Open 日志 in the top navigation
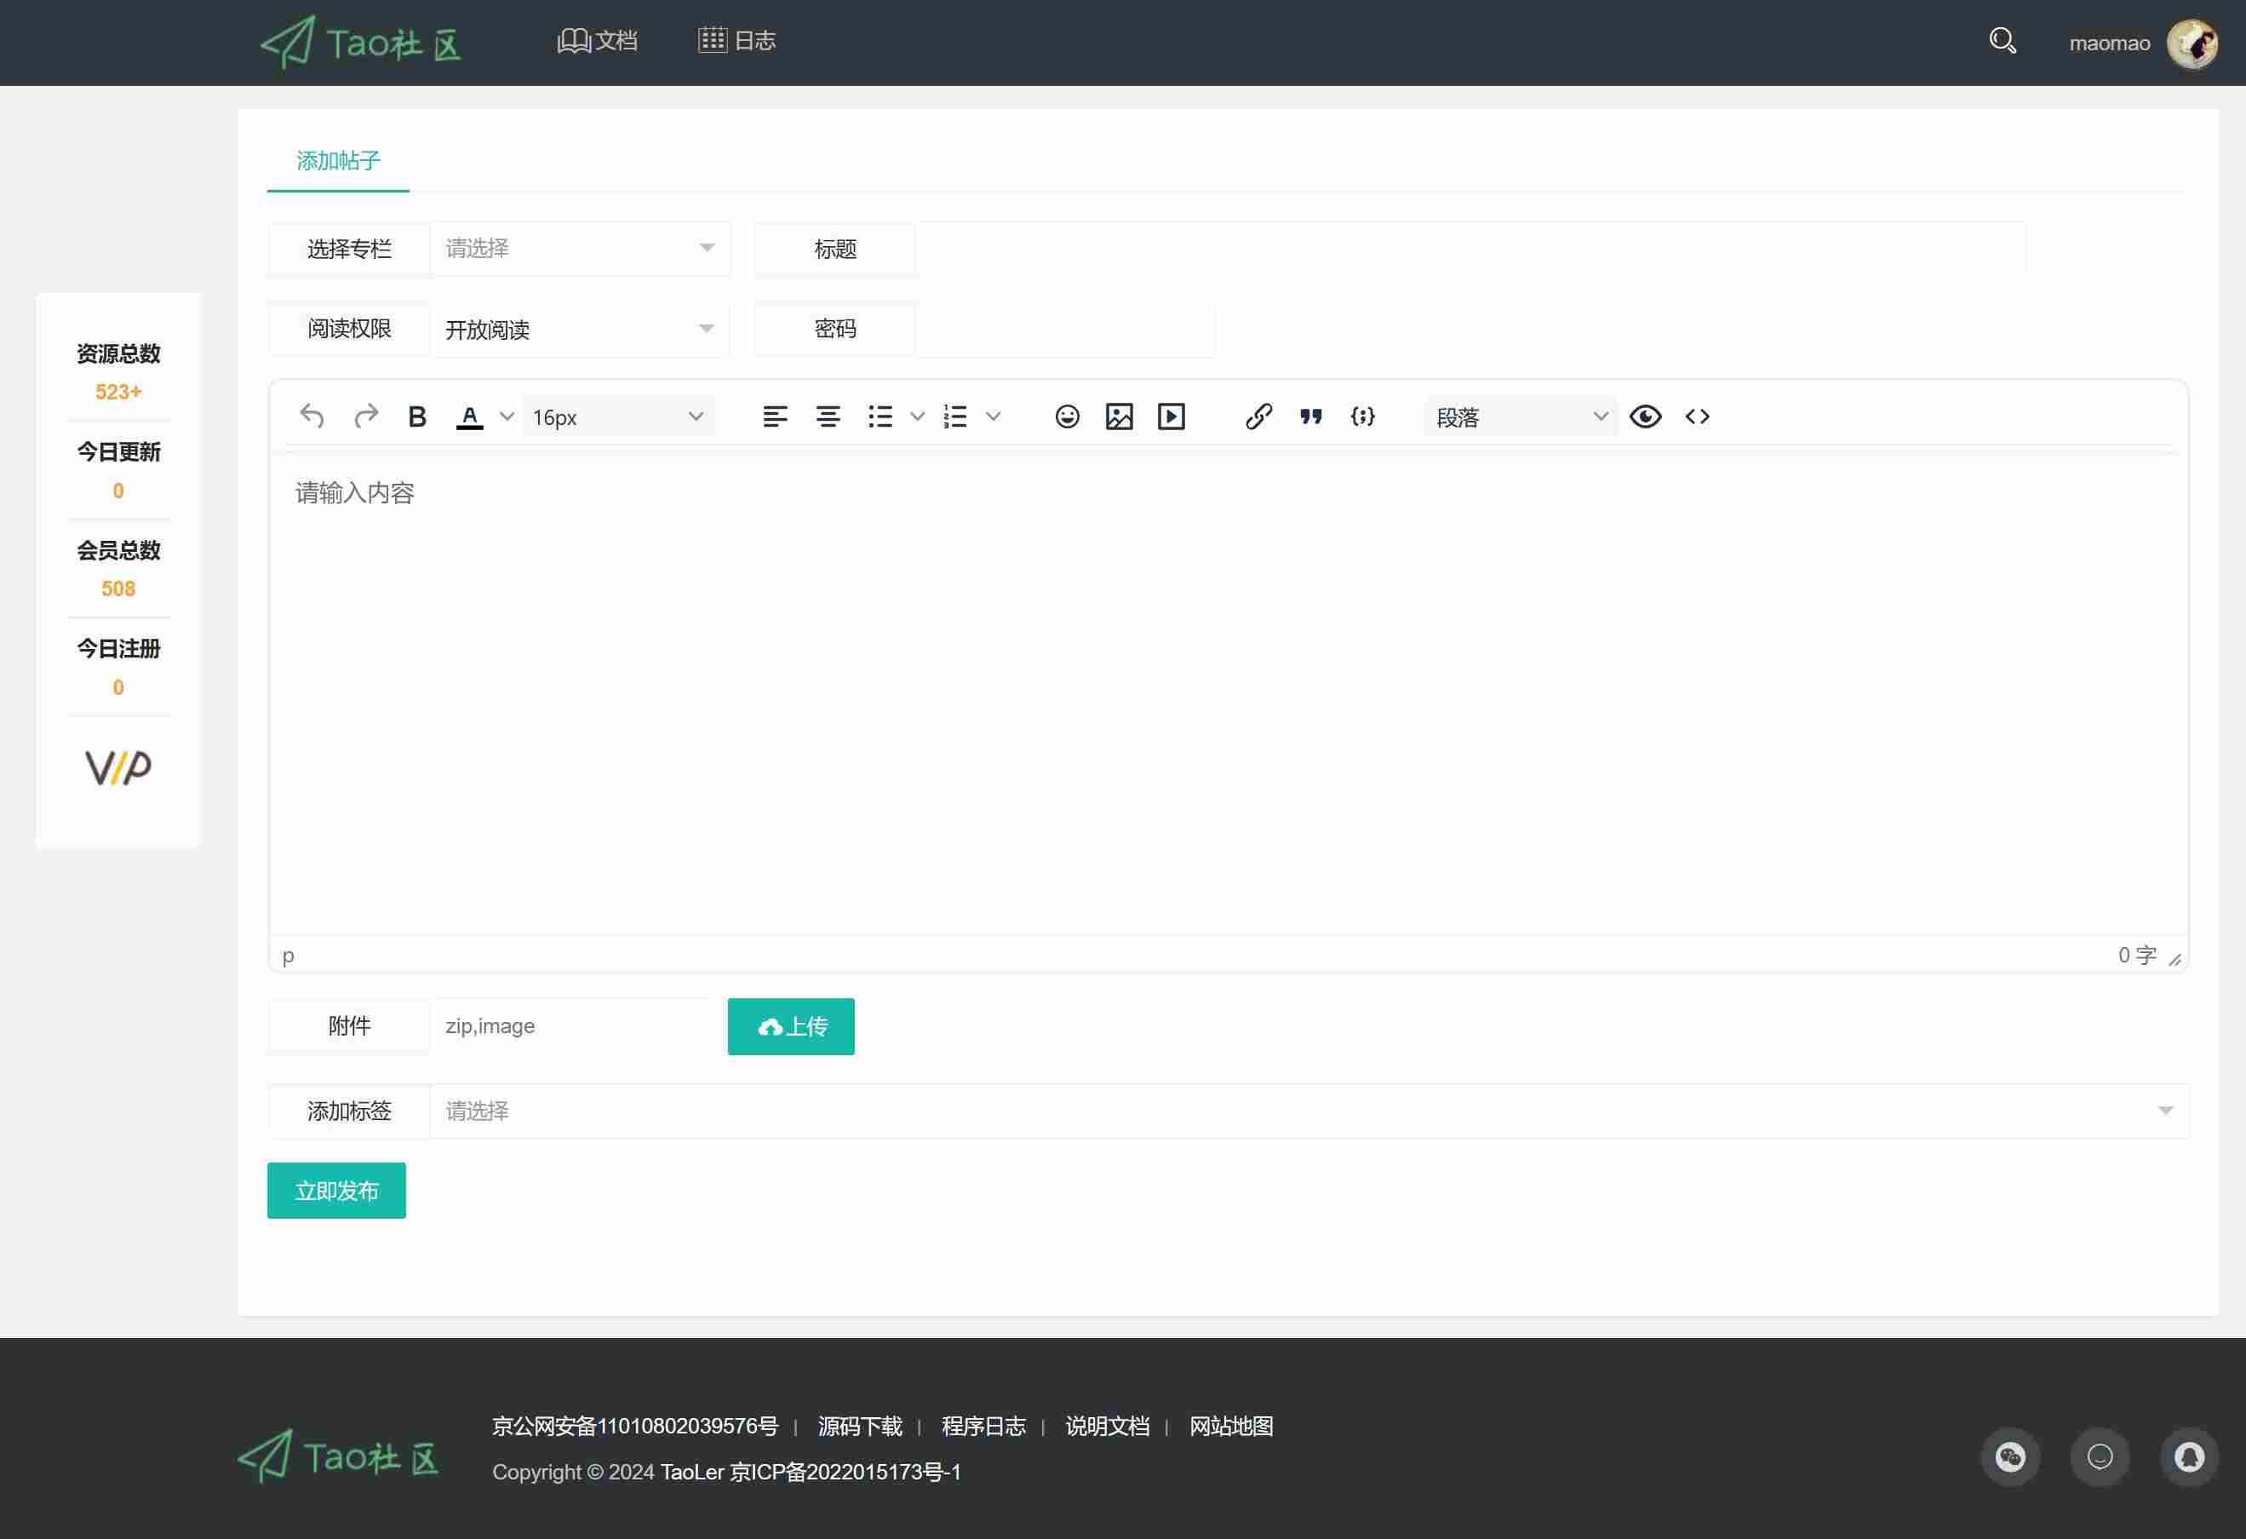The height and width of the screenshot is (1539, 2246). [x=737, y=41]
